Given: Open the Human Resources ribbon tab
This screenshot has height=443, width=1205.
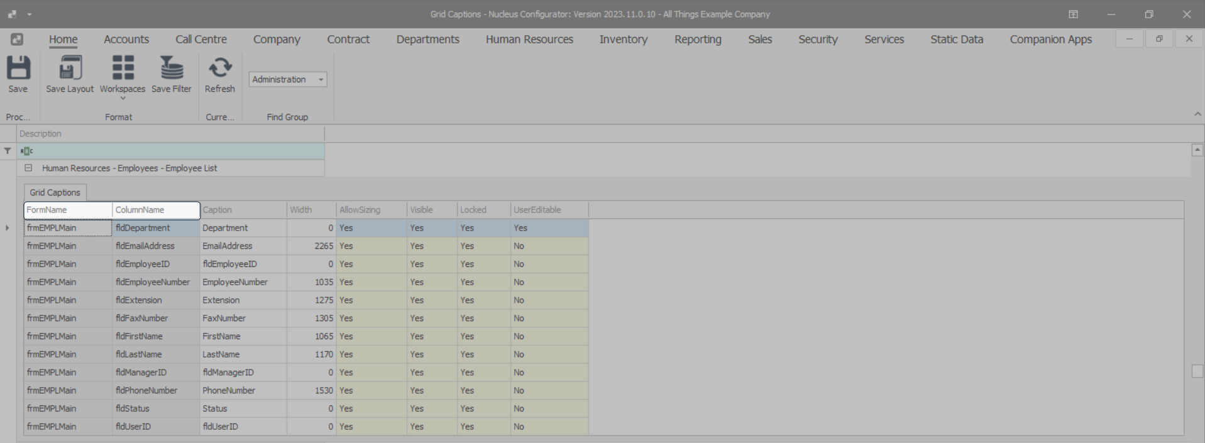Looking at the screenshot, I should click(529, 39).
